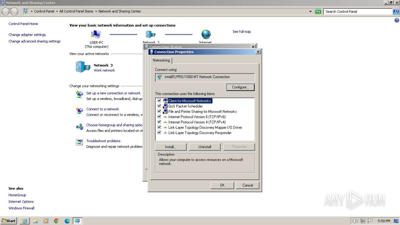Open Internet Explorer from taskbar
Image resolution: width=400 pixels, height=225 pixels.
[x=25, y=221]
